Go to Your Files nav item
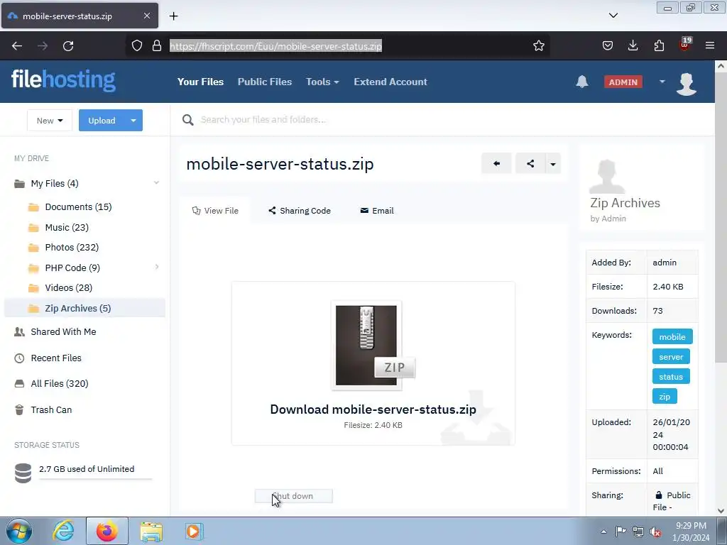 point(200,82)
